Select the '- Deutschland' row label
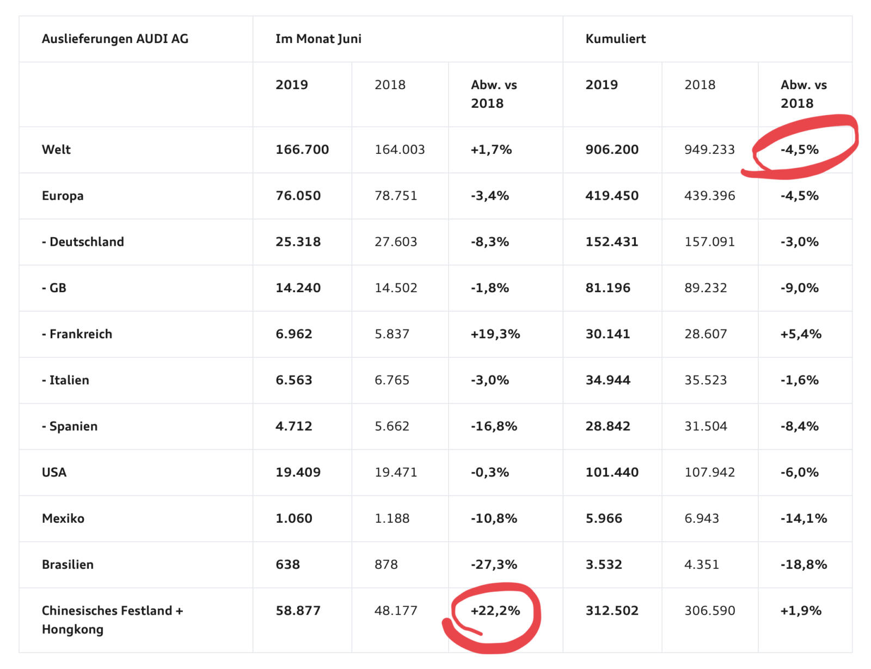 tap(83, 242)
